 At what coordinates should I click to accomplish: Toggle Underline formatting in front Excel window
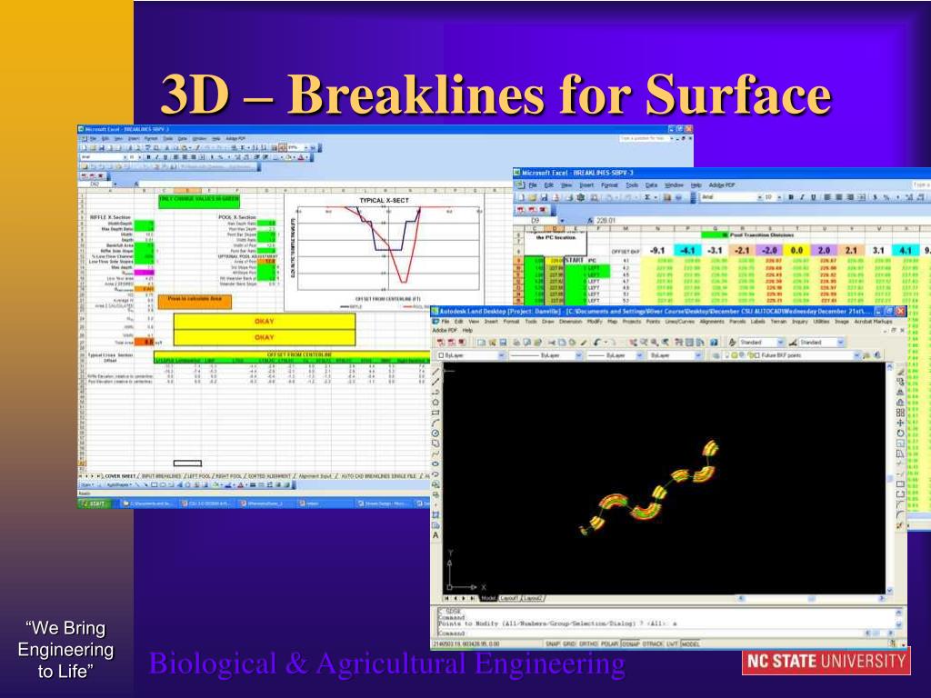coord(814,197)
